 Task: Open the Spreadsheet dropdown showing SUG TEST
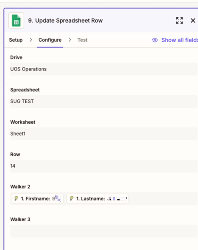point(104,102)
